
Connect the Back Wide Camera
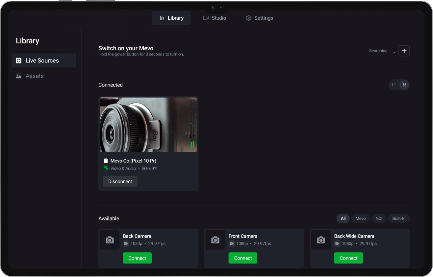coord(348,258)
